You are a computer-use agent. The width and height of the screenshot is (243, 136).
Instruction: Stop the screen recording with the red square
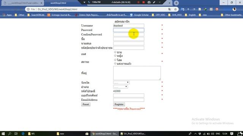pos(144,2)
